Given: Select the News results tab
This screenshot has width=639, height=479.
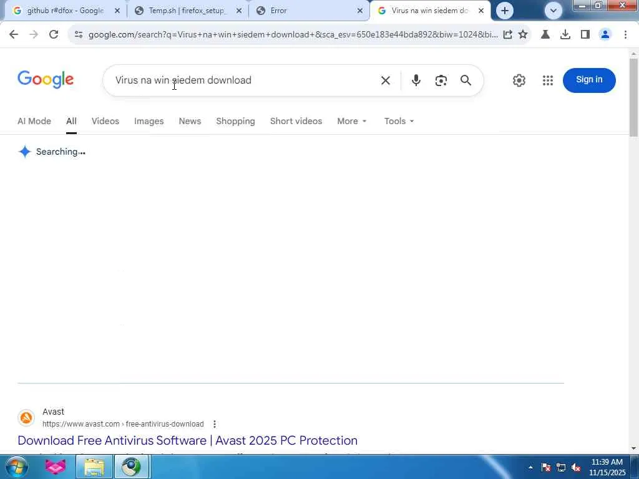Looking at the screenshot, I should (x=190, y=121).
